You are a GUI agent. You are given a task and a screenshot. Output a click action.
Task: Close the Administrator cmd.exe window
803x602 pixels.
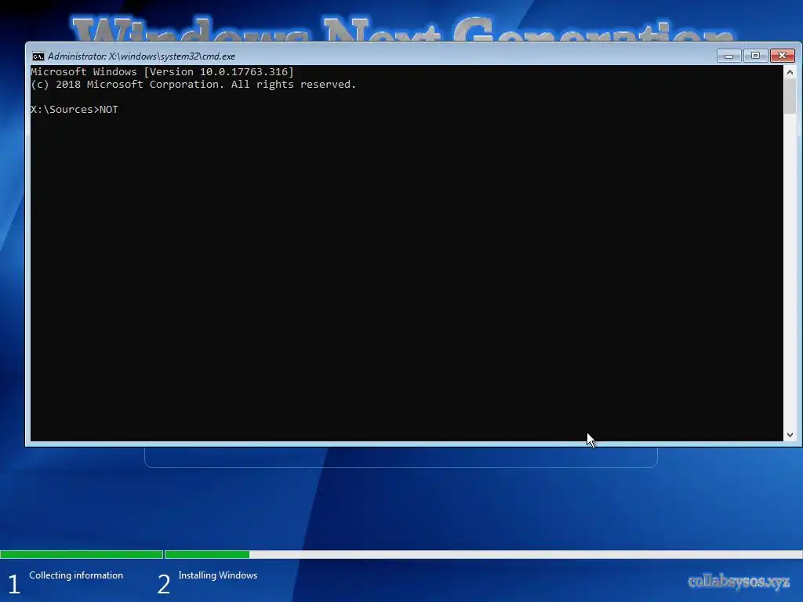click(x=783, y=56)
